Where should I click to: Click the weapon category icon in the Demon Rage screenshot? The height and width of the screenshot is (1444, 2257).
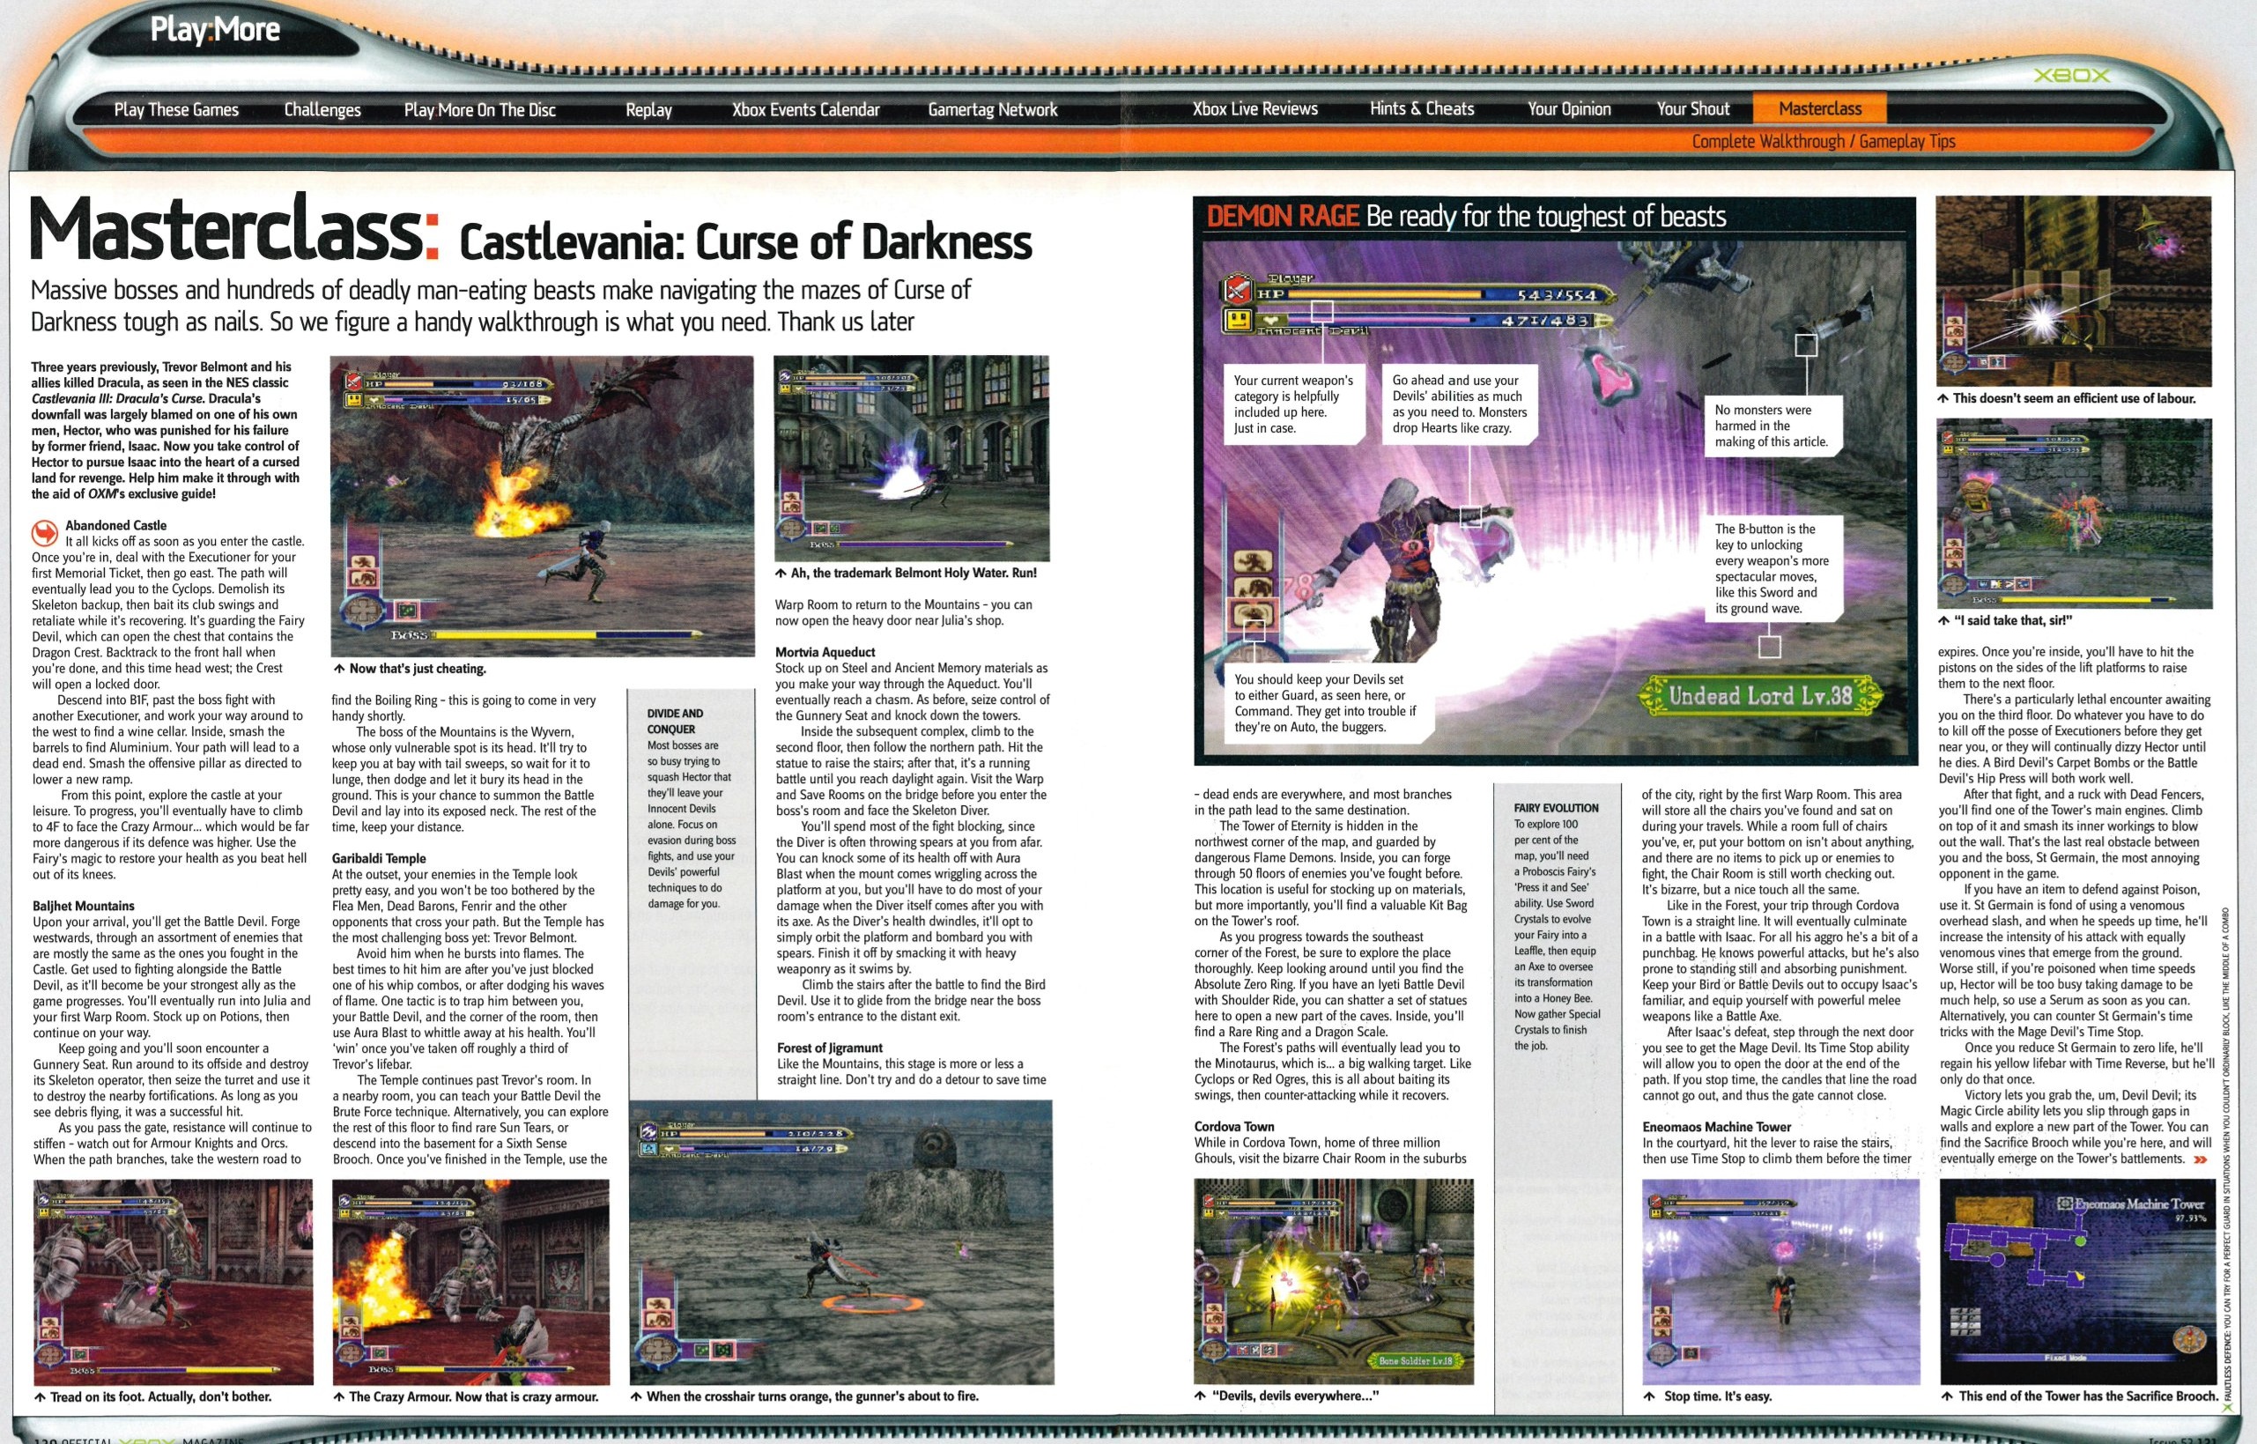click(1235, 291)
